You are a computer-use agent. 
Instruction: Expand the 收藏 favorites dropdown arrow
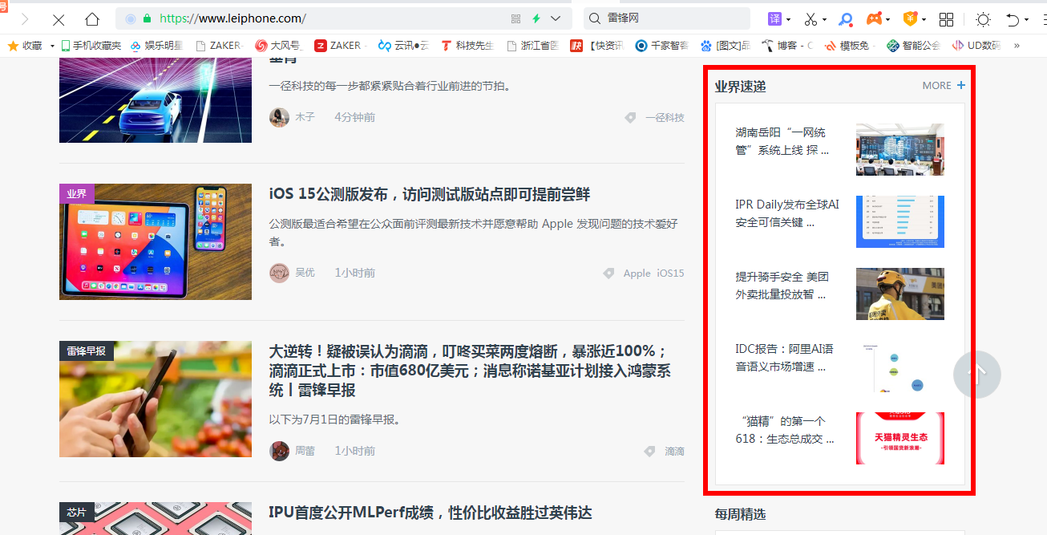coord(52,46)
